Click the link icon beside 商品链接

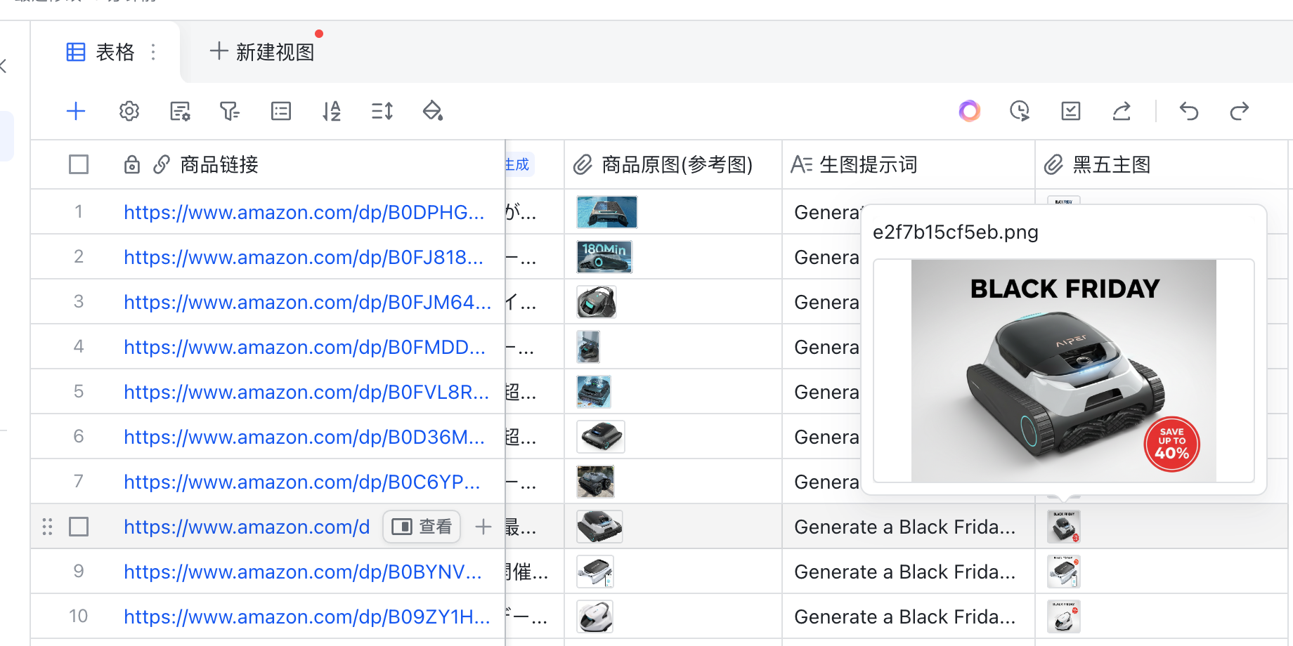[162, 164]
